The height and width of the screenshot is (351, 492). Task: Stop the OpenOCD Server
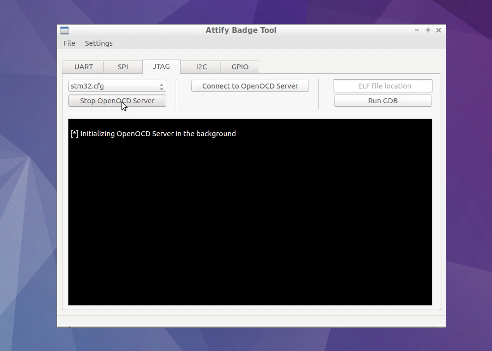(x=117, y=100)
